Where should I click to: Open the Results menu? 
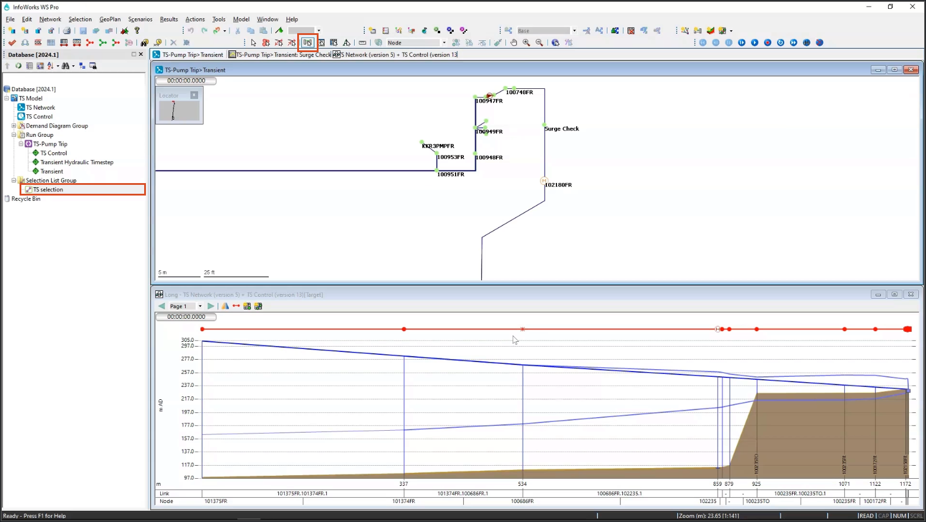click(168, 20)
